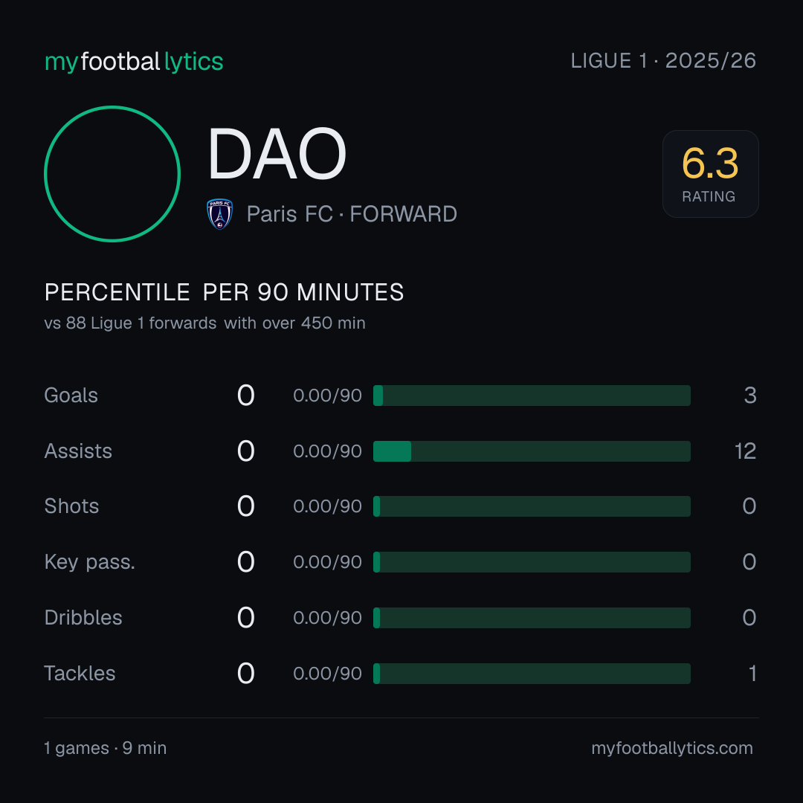Click the Goals percentile value 3
Image resolution: width=803 pixels, height=803 pixels.
(750, 396)
